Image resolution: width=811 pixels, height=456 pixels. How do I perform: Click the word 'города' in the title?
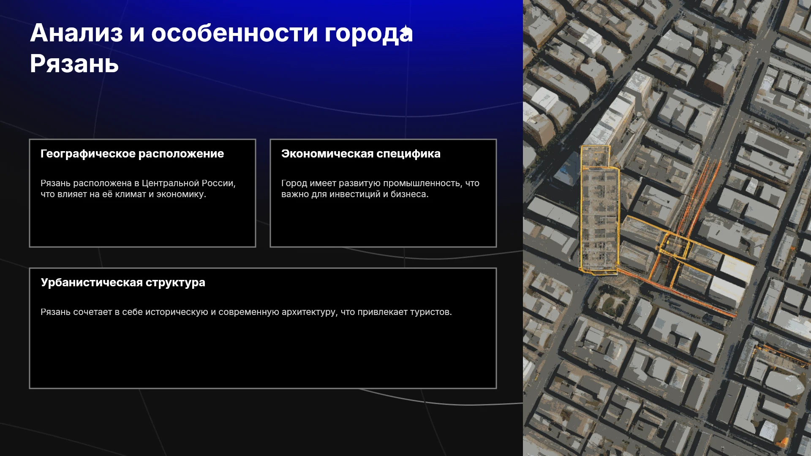368,34
